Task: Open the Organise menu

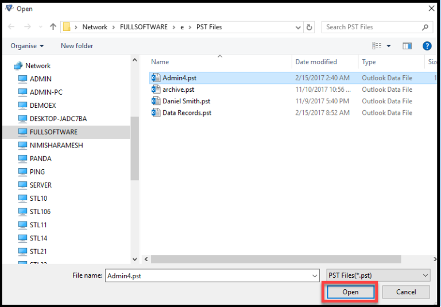Action: (x=27, y=46)
